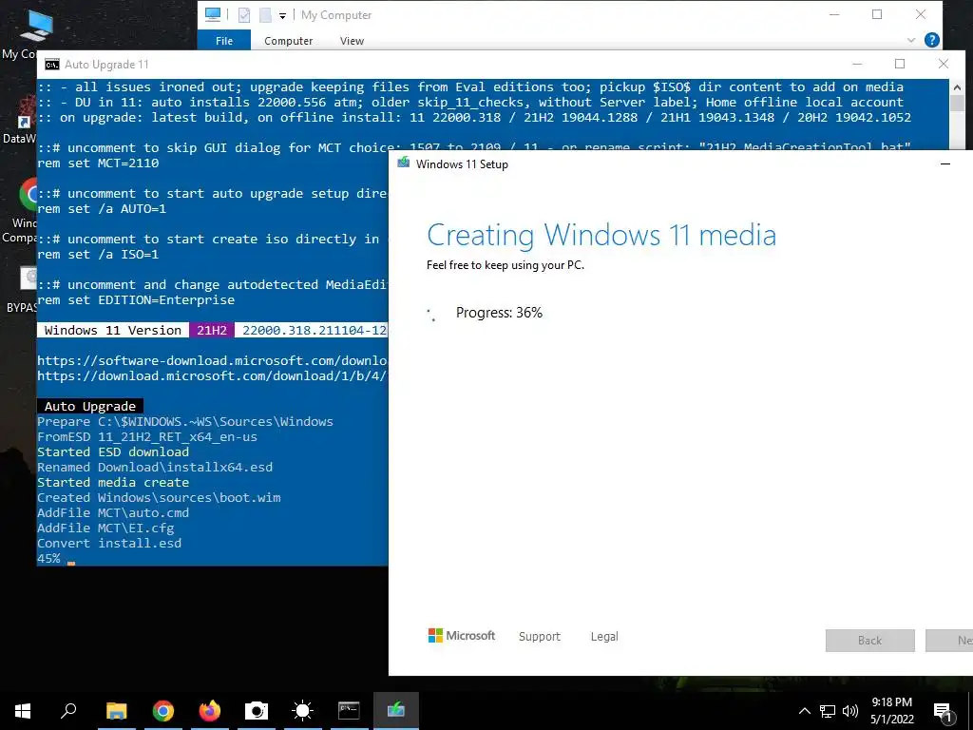Open the notification center icon
Image resolution: width=973 pixels, height=730 pixels.
pos(943,711)
